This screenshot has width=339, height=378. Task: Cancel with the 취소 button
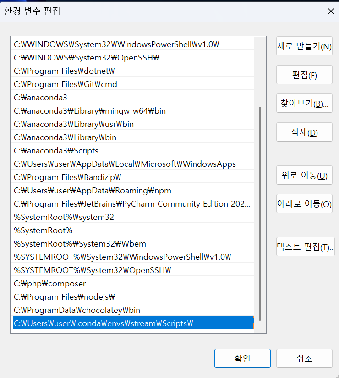[304, 358]
